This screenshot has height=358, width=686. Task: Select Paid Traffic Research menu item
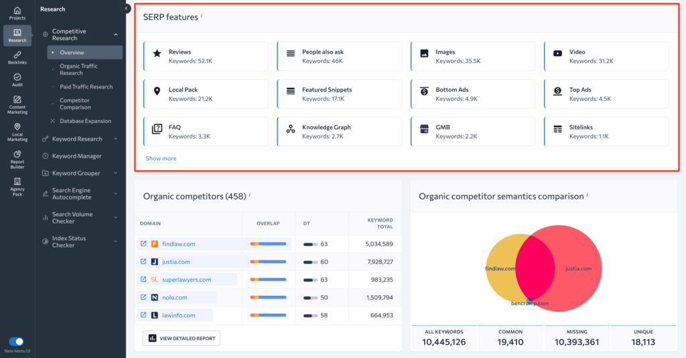pos(86,87)
